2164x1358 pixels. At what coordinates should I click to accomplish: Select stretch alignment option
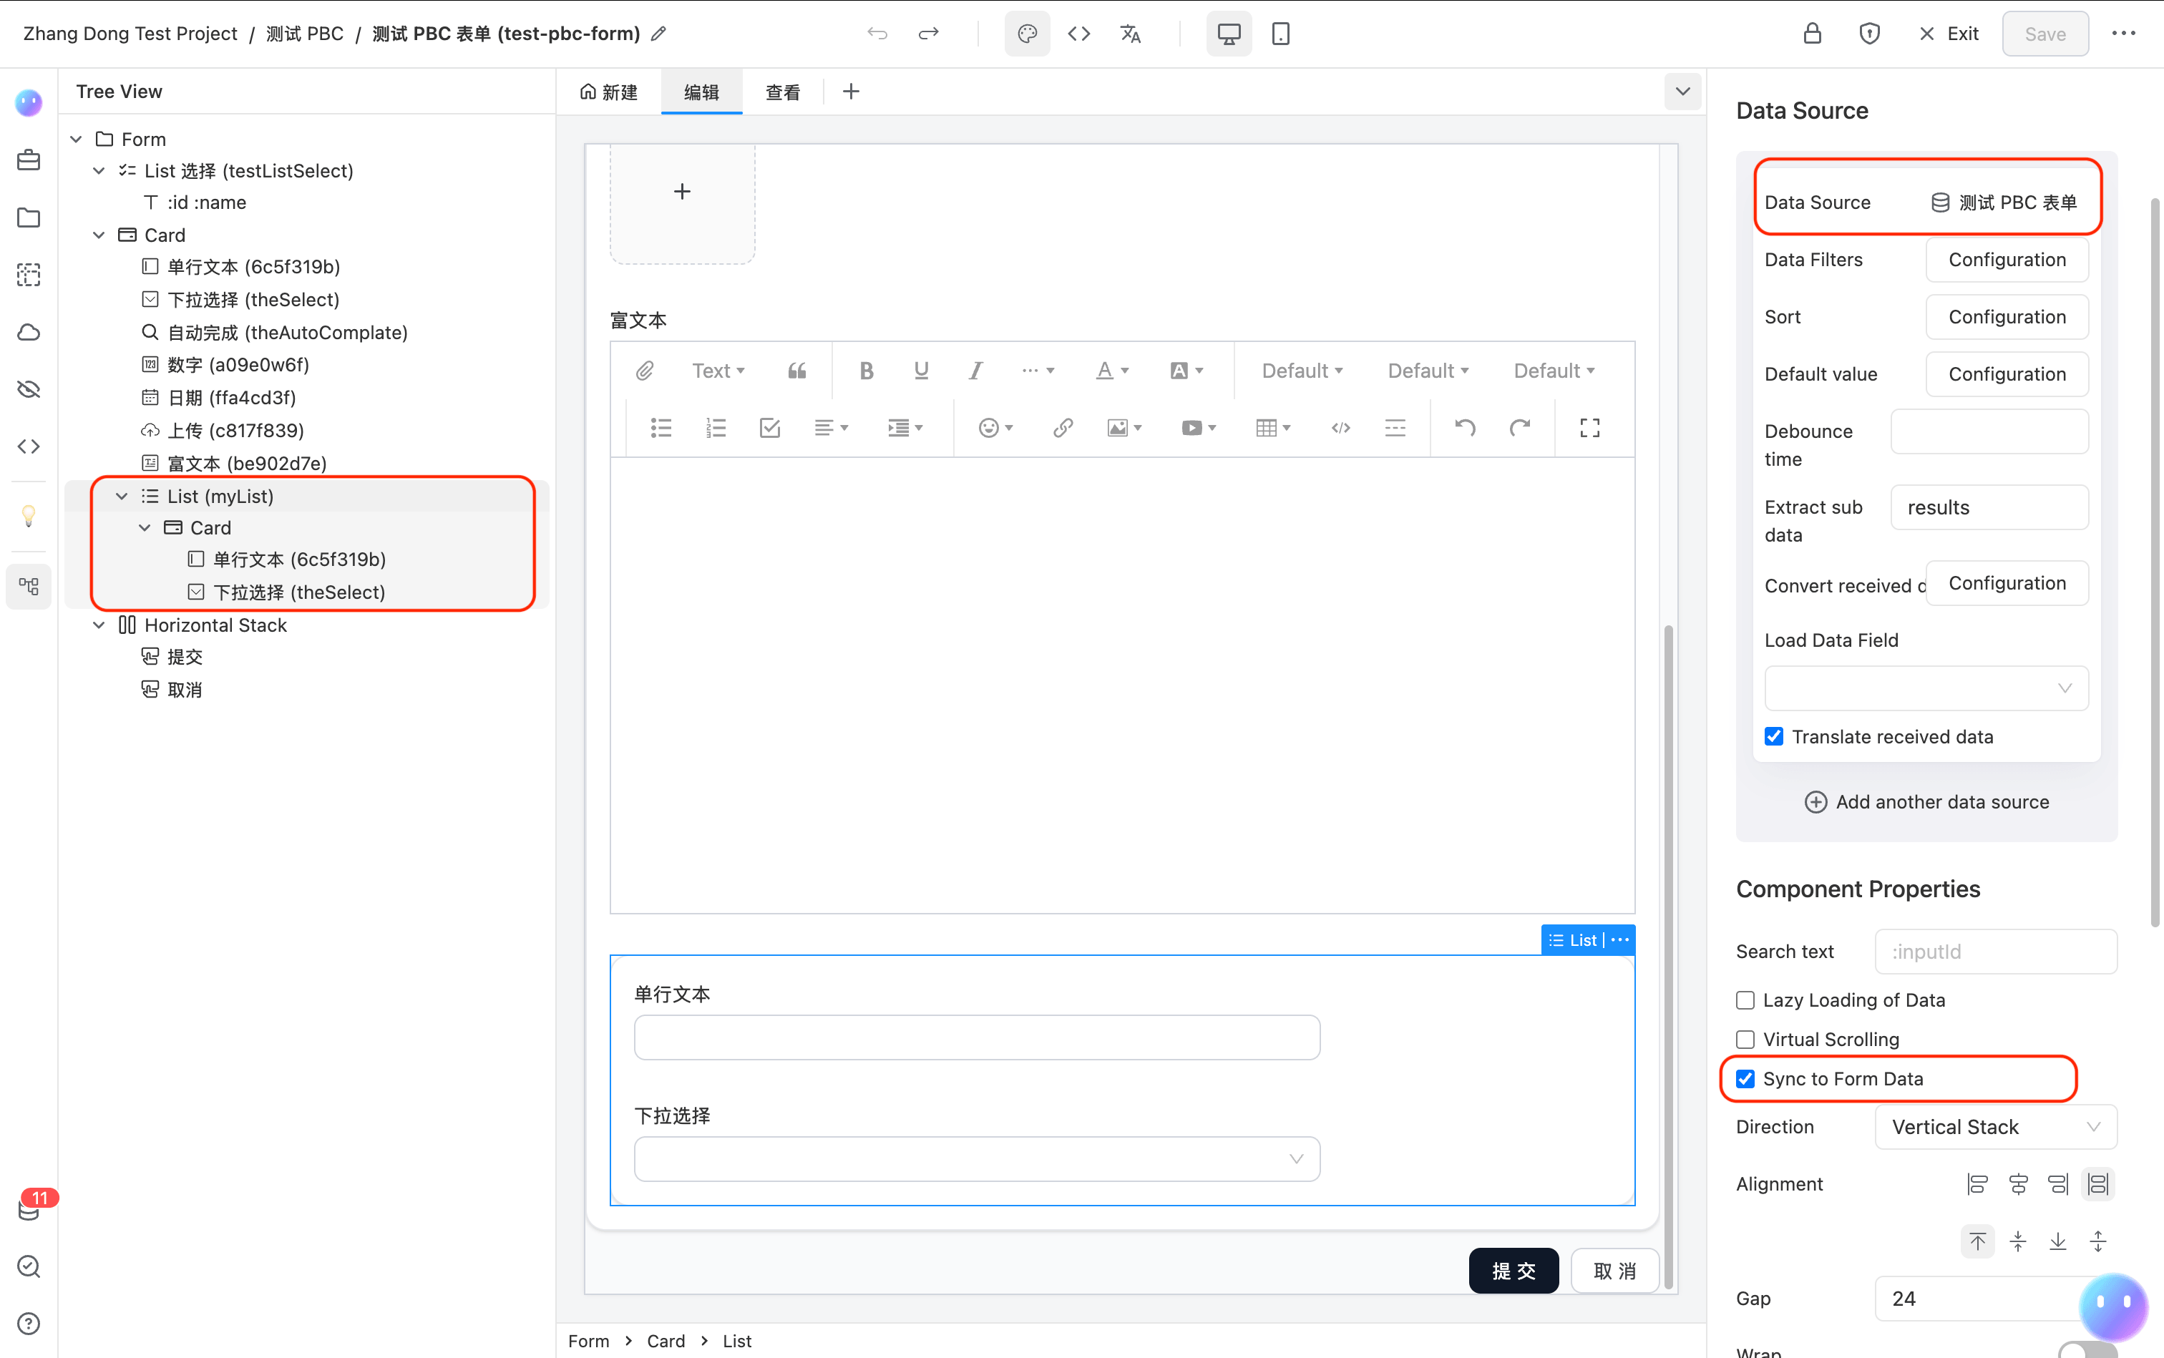coord(2097,1185)
